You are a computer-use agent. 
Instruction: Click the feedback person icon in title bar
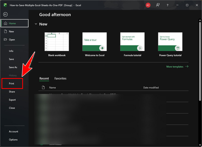tap(158, 5)
